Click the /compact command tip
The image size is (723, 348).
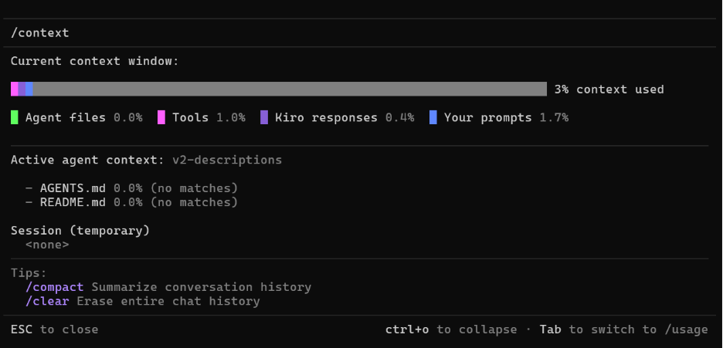coord(55,287)
